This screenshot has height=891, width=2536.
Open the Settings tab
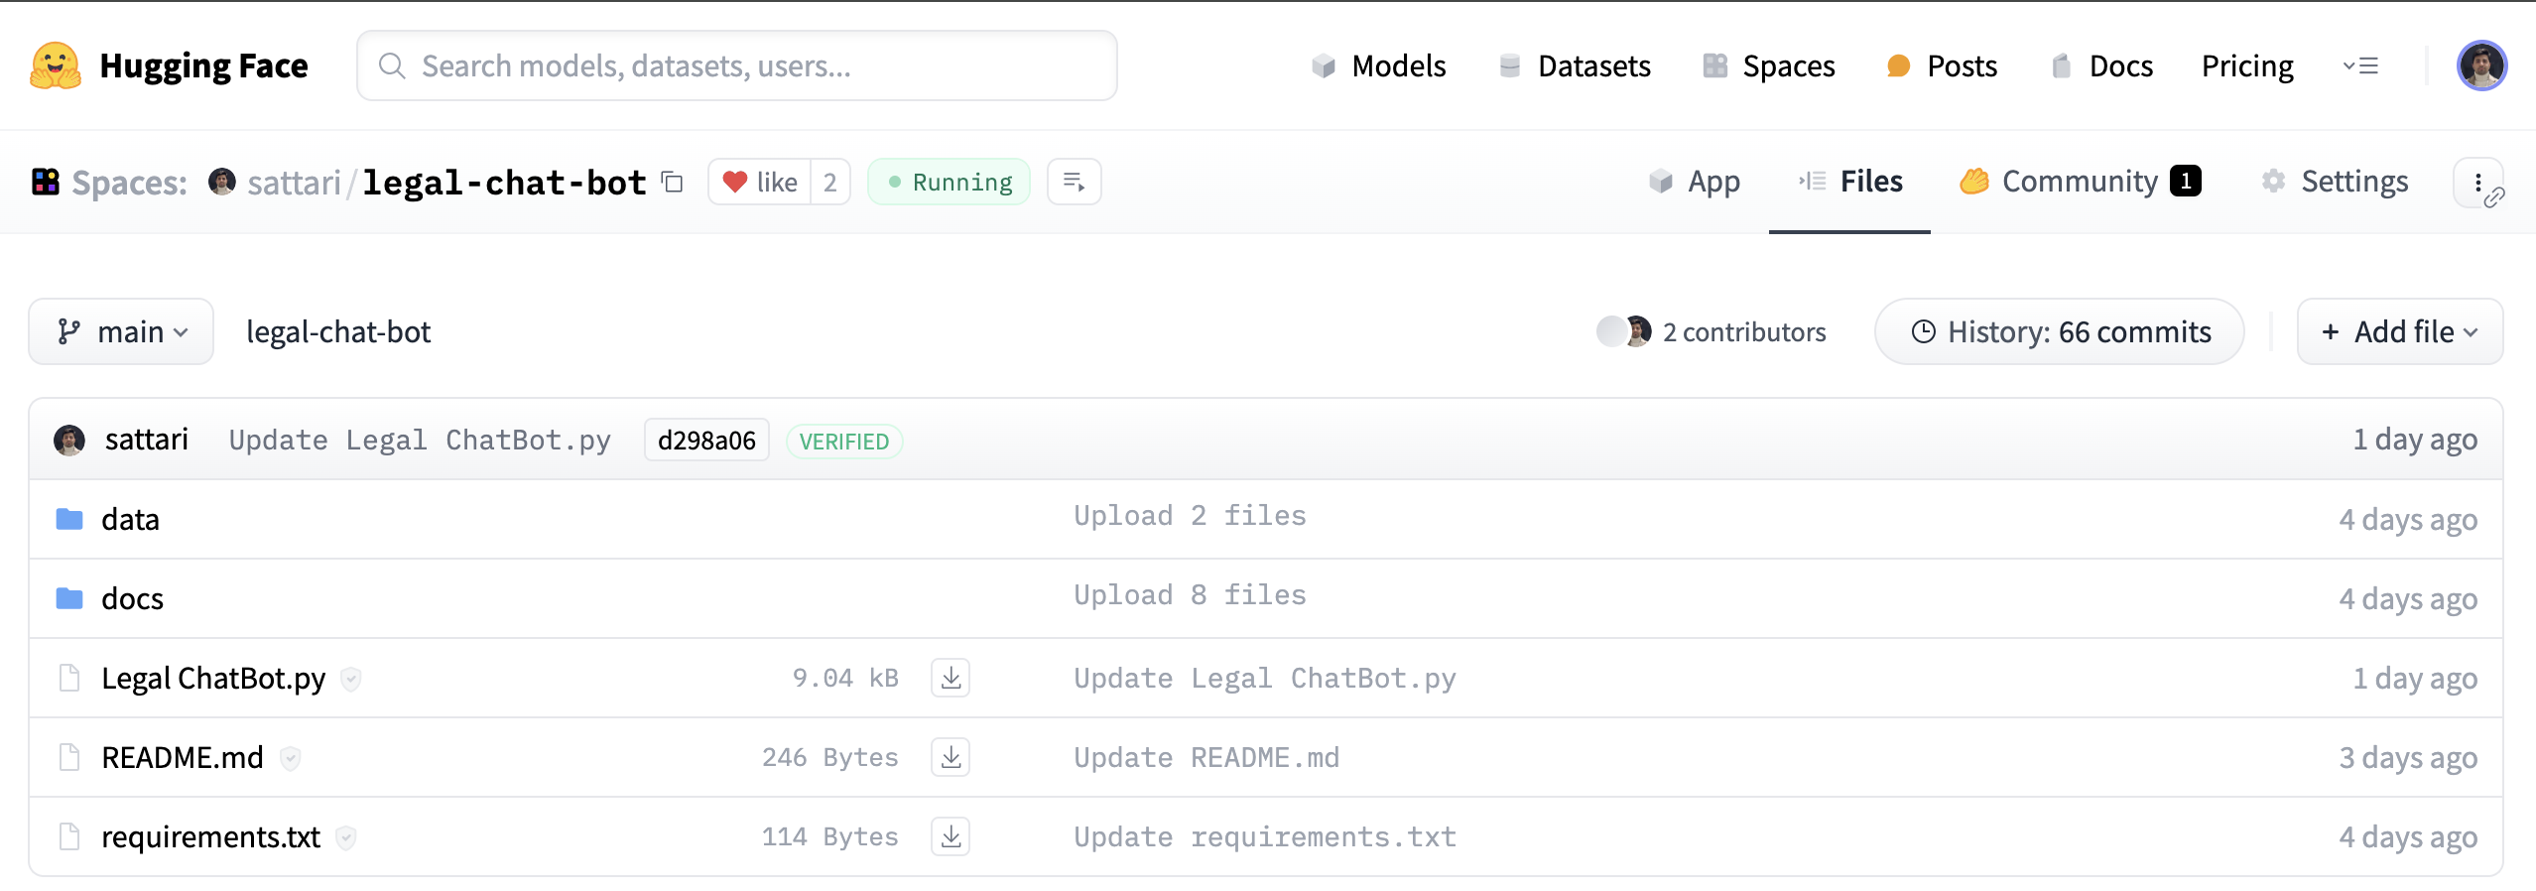pyautogui.click(x=2335, y=183)
